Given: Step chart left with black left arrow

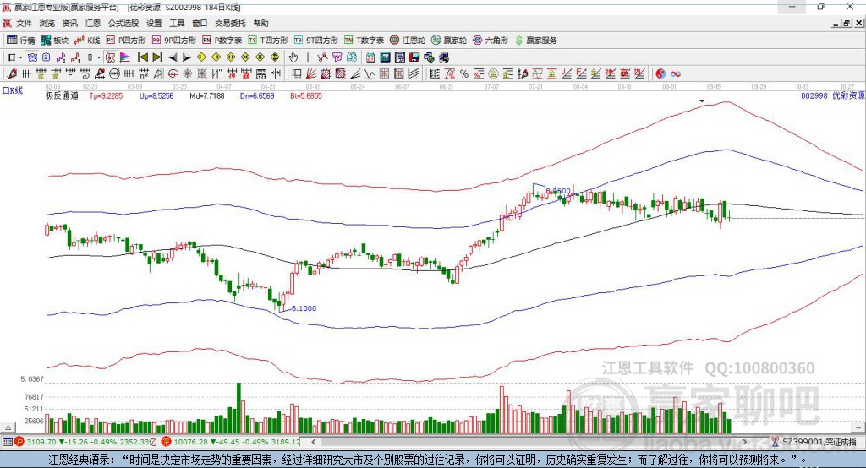Looking at the screenshot, I should pyautogui.click(x=173, y=57).
